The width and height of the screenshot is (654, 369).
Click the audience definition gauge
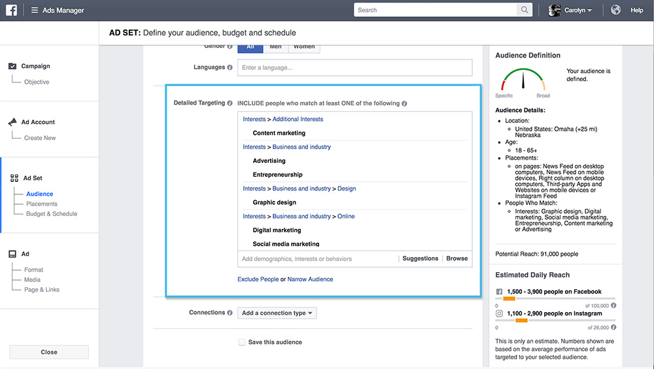coord(523,79)
